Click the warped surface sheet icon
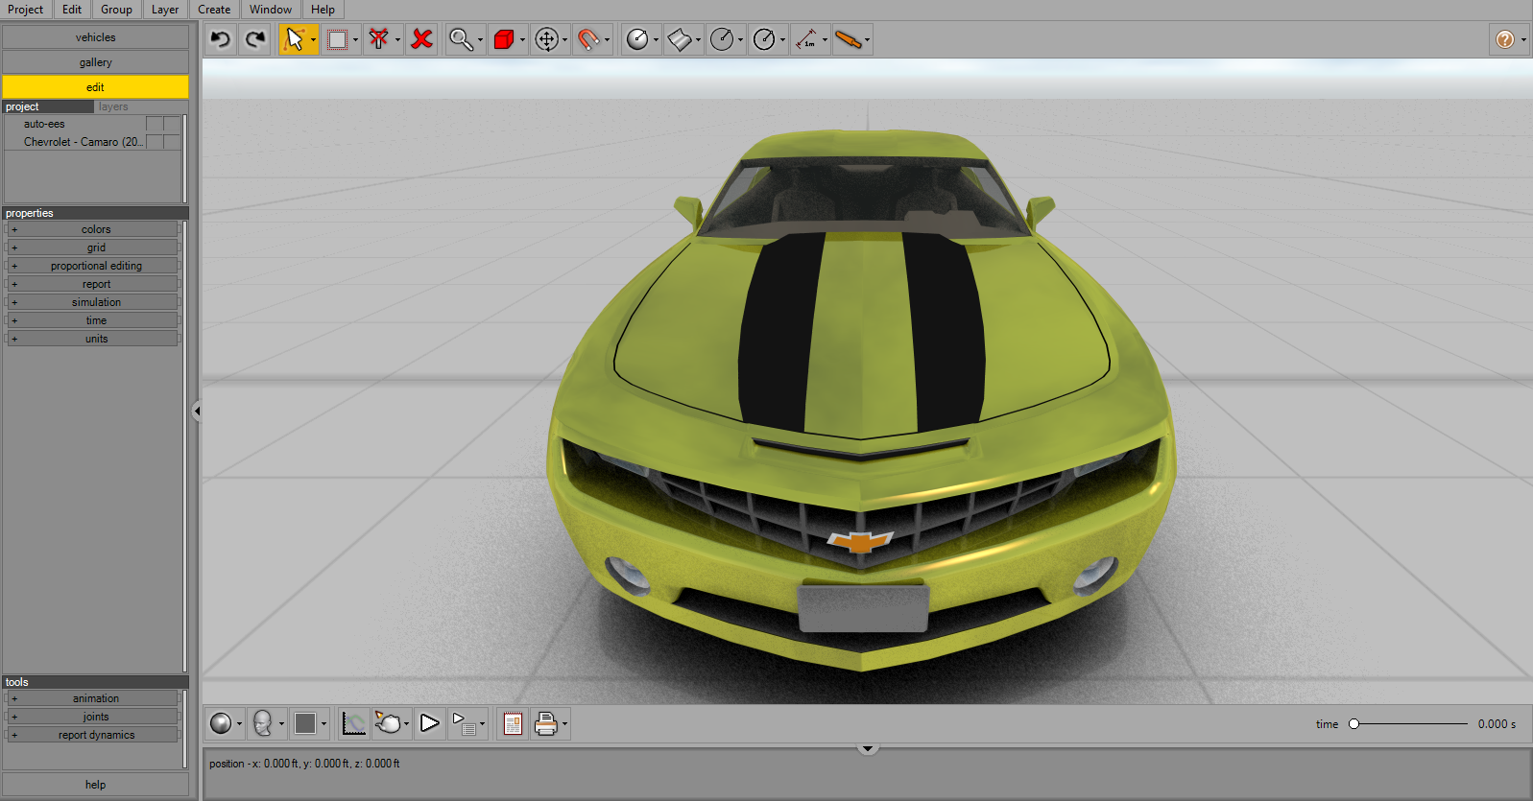Screen dimensions: 1533x801 (680, 39)
